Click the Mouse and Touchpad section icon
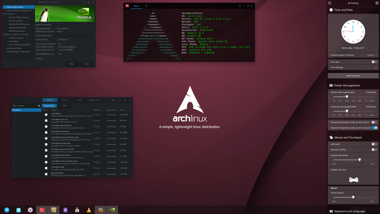The image size is (380, 214). click(x=331, y=137)
